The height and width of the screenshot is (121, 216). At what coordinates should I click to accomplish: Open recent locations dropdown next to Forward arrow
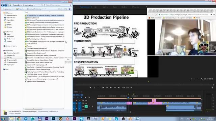8,5
